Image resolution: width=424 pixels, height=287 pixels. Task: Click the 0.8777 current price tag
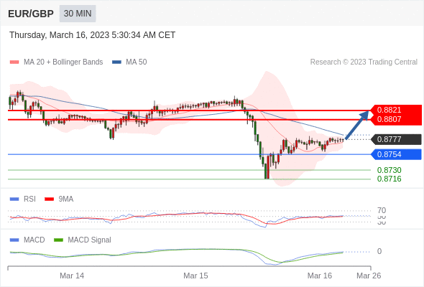[396, 139]
